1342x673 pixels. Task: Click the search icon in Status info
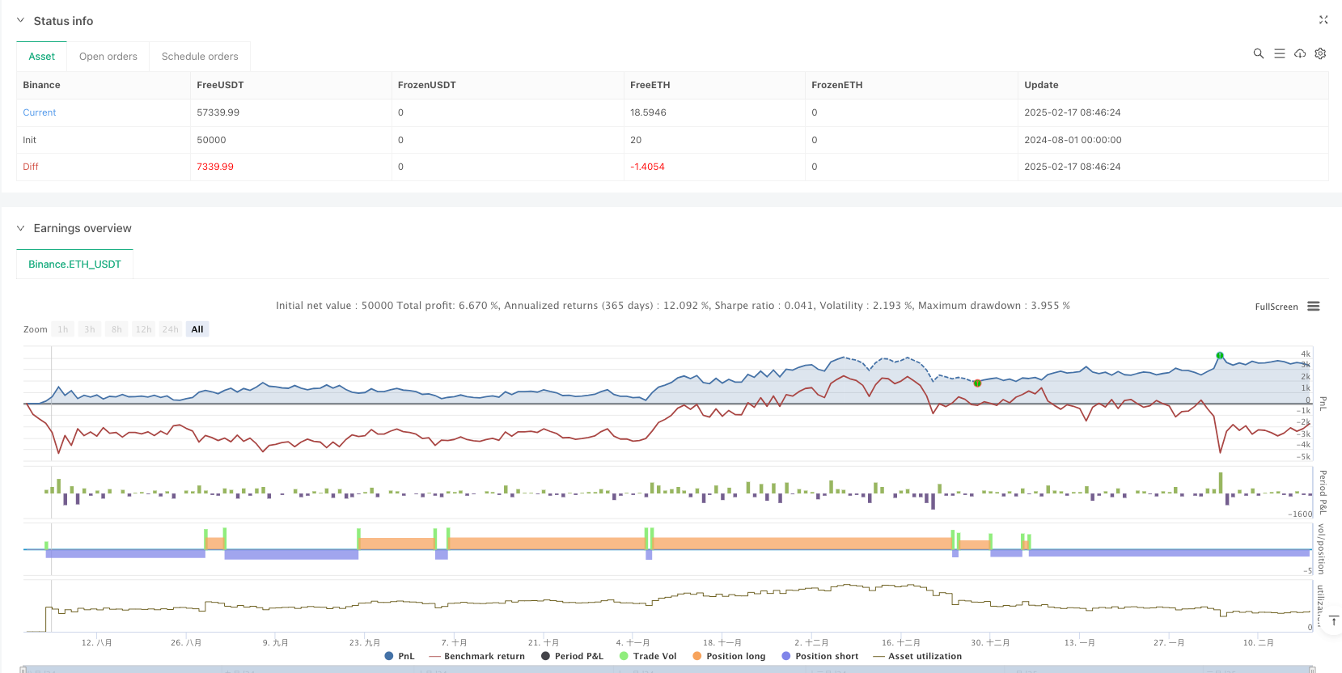(x=1258, y=53)
